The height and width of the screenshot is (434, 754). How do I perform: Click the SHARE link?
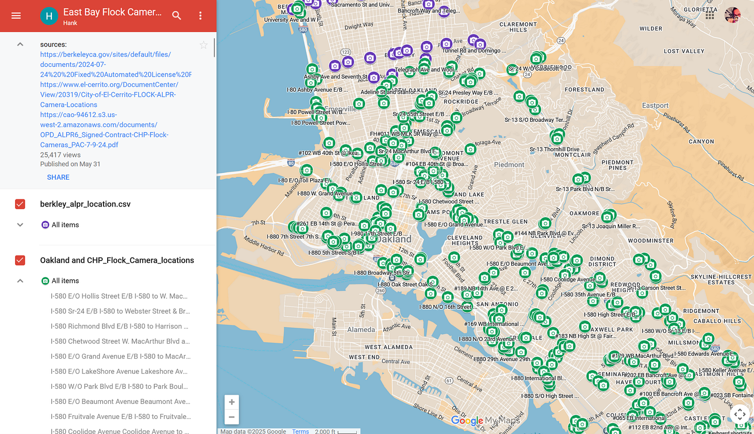coord(58,177)
